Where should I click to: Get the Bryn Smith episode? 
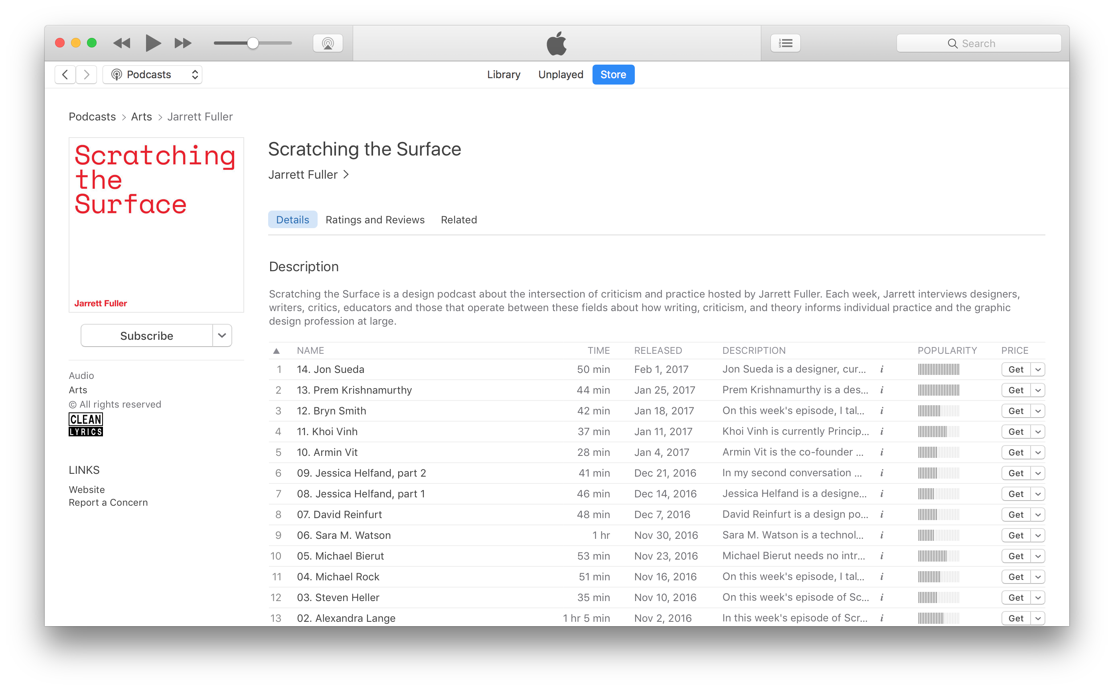pyautogui.click(x=1016, y=411)
